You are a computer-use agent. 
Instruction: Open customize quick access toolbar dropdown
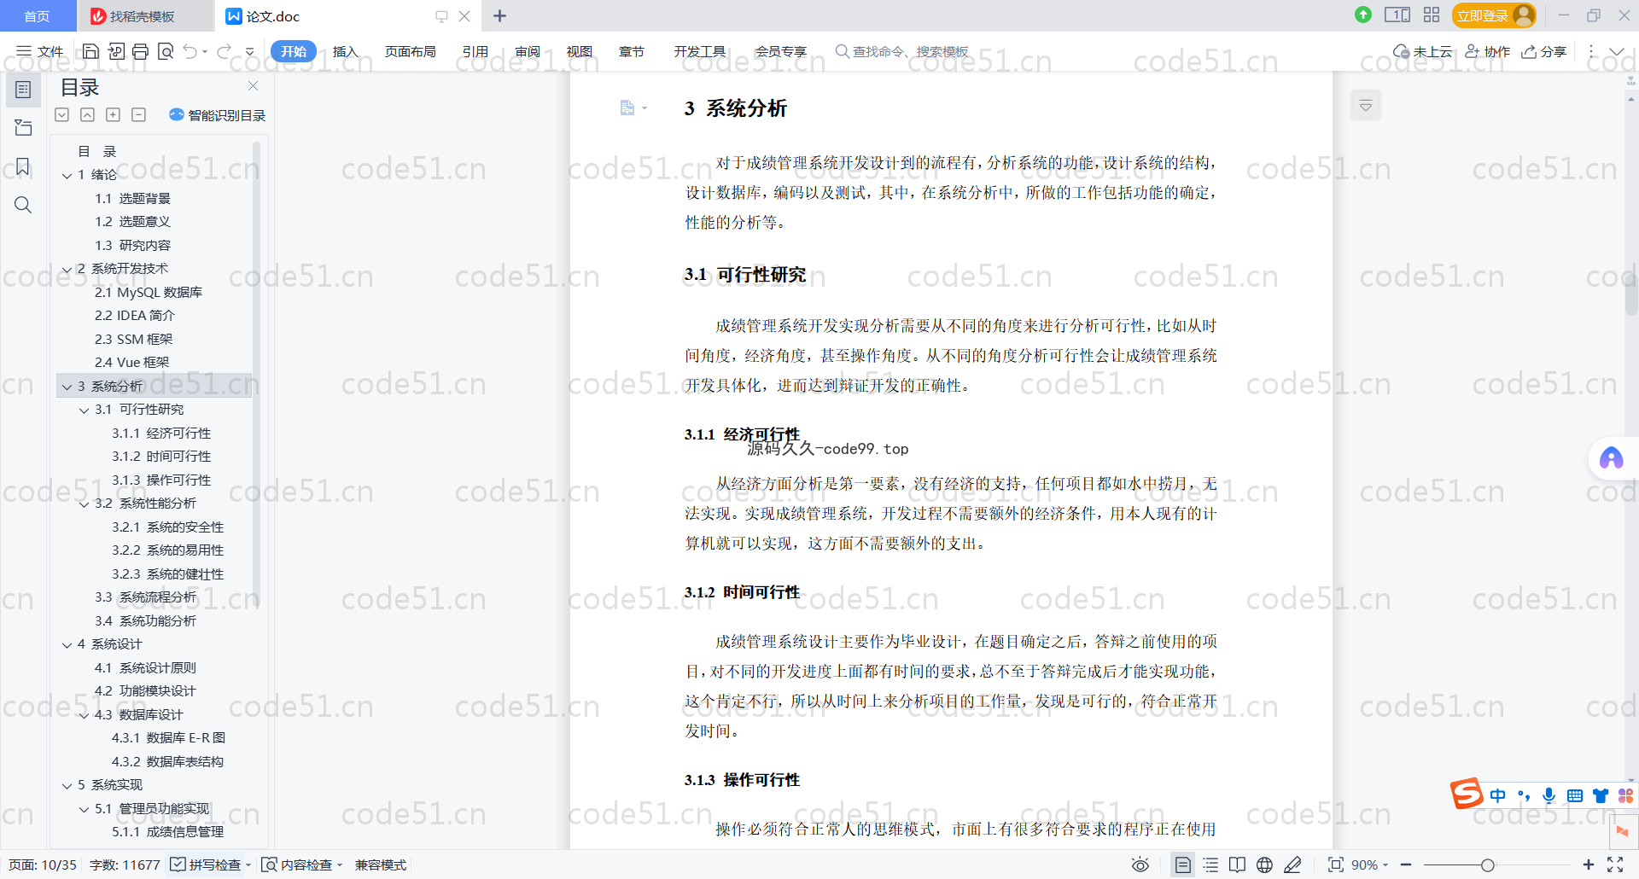pos(249,51)
